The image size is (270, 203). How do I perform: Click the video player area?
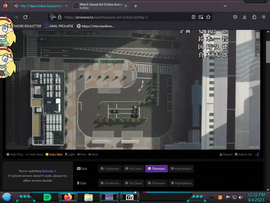click(x=133, y=90)
